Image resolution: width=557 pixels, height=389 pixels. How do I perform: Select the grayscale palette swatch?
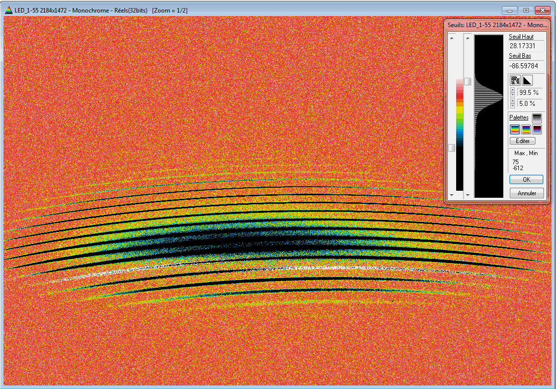pos(537,118)
